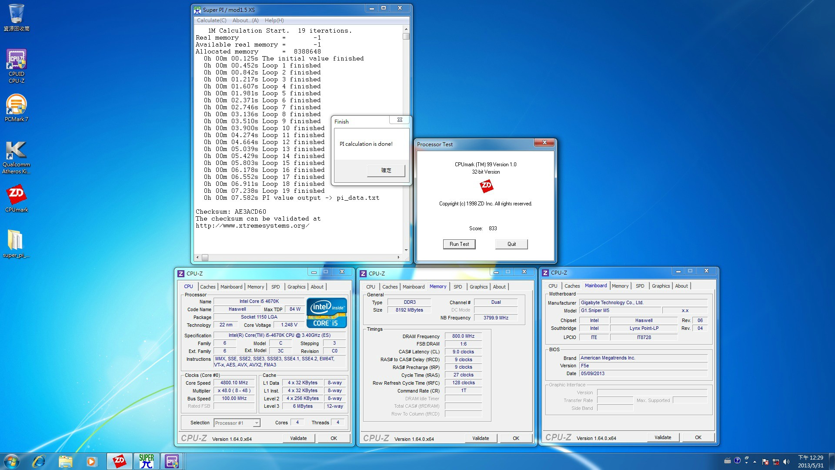Open Caches tab in middle CPU-Z
835x470 pixels.
coord(390,287)
